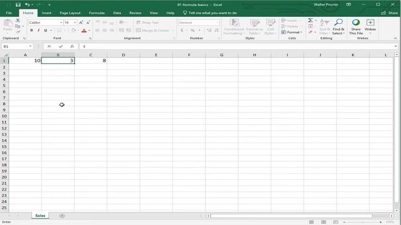Image resolution: width=401 pixels, height=225 pixels.
Task: Toggle Merge & Center
Action: point(152,31)
